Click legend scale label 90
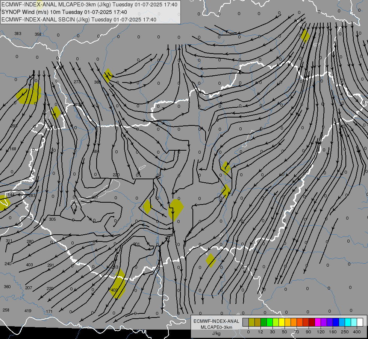This screenshot has width=368, height=339. click(308, 332)
